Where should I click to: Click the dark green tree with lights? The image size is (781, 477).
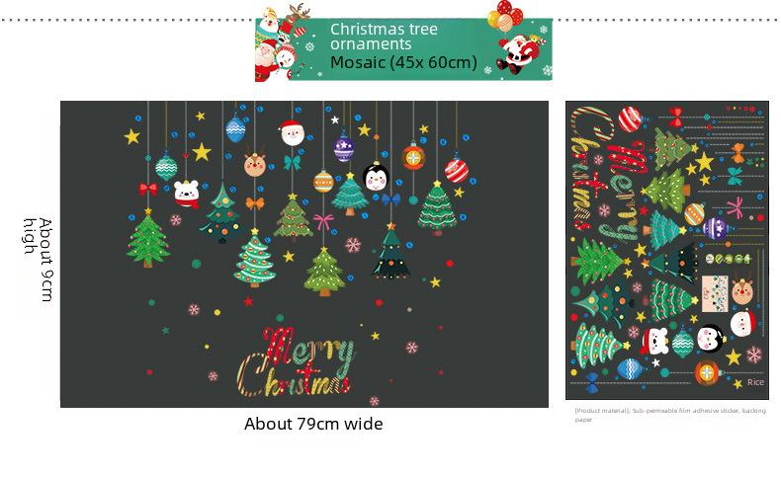tap(391, 252)
